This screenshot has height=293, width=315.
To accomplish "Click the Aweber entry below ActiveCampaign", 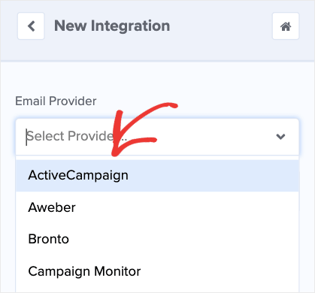I will pos(157,207).
